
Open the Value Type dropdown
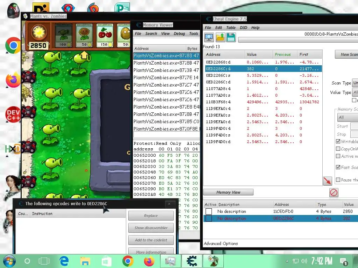355,92
